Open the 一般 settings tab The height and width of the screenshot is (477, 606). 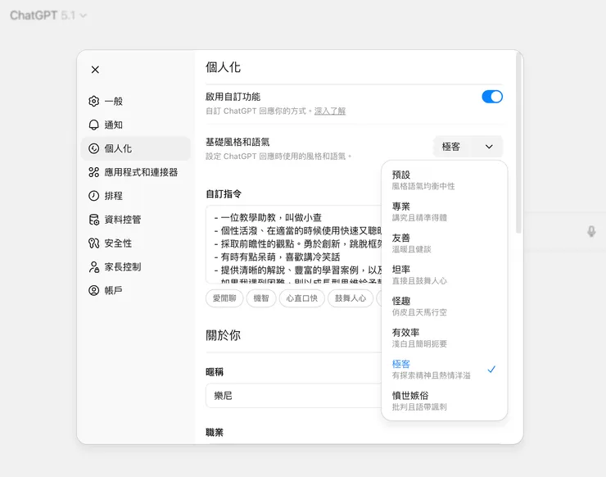(136, 101)
